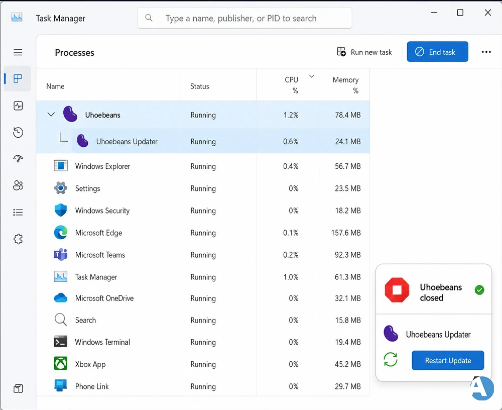502x410 pixels.
Task: Click the green refresh arrows icon
Action: (x=391, y=359)
